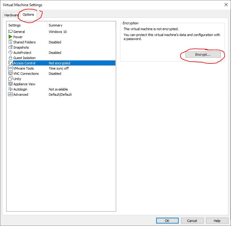Screen dimensions: 231x226
Task: Switch to the Hardware tab
Action: pyautogui.click(x=11, y=15)
